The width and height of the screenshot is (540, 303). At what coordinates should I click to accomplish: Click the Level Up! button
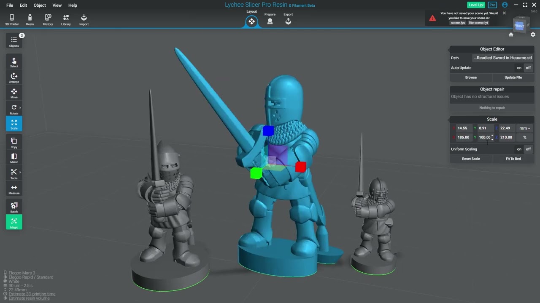pyautogui.click(x=476, y=5)
